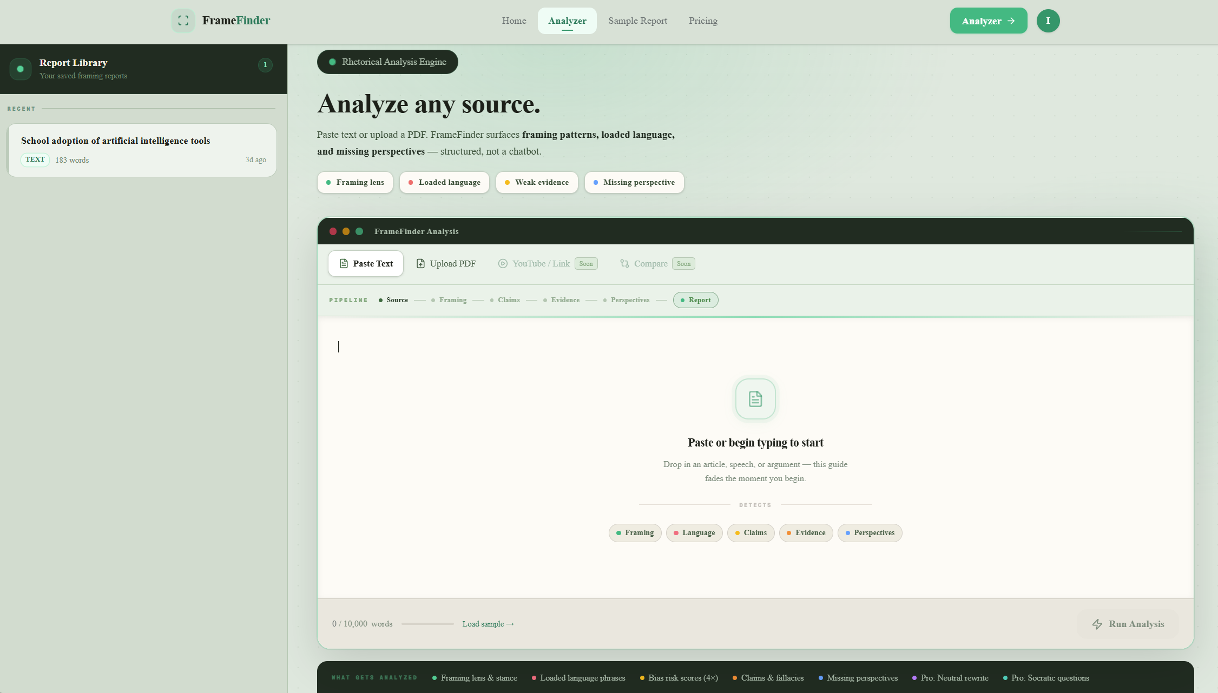This screenshot has width=1218, height=693.
Task: Click TEXT tag on saved report
Action: pyautogui.click(x=35, y=160)
